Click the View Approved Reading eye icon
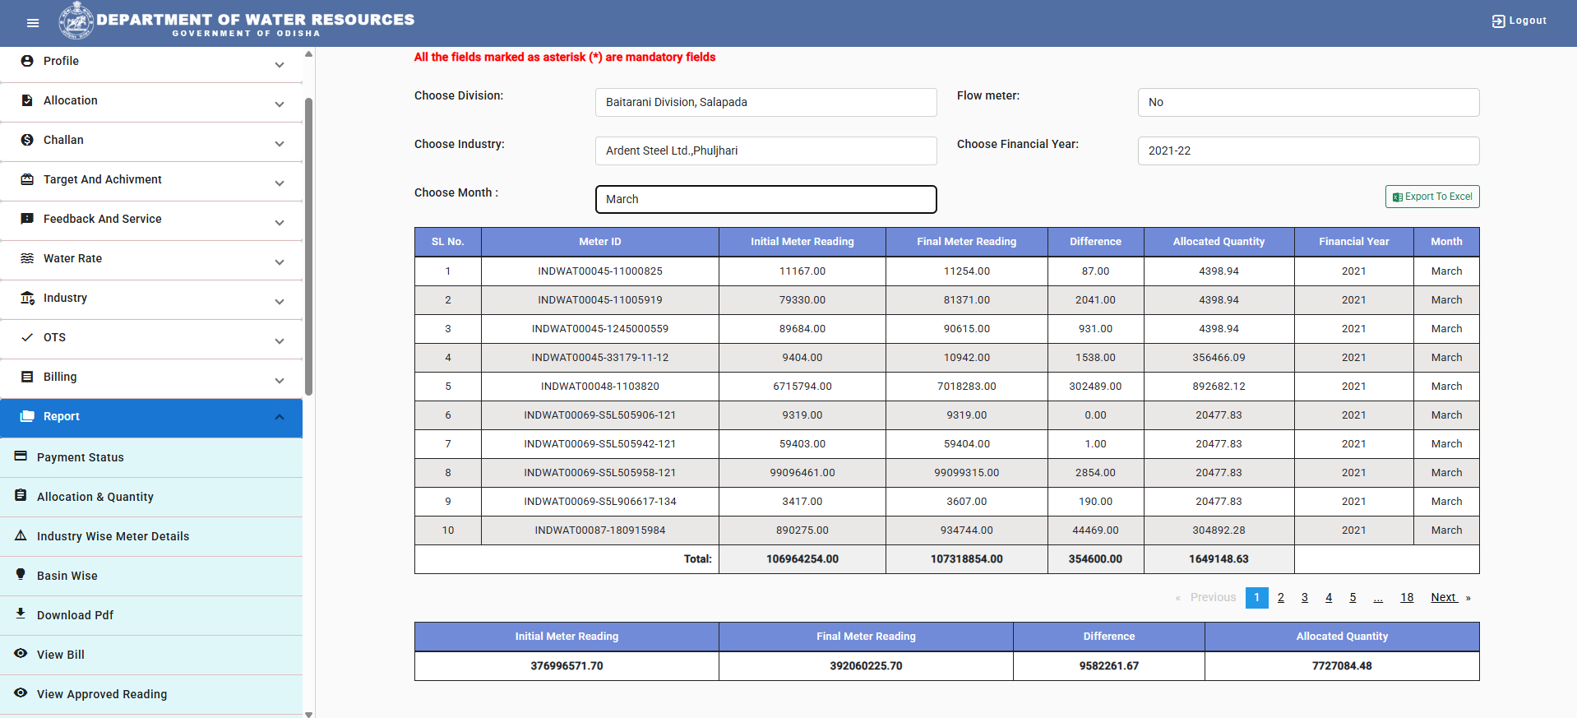1577x718 pixels. 21,693
